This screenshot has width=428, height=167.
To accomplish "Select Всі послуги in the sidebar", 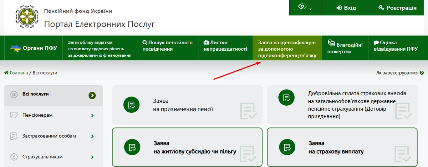I will 53,95.
